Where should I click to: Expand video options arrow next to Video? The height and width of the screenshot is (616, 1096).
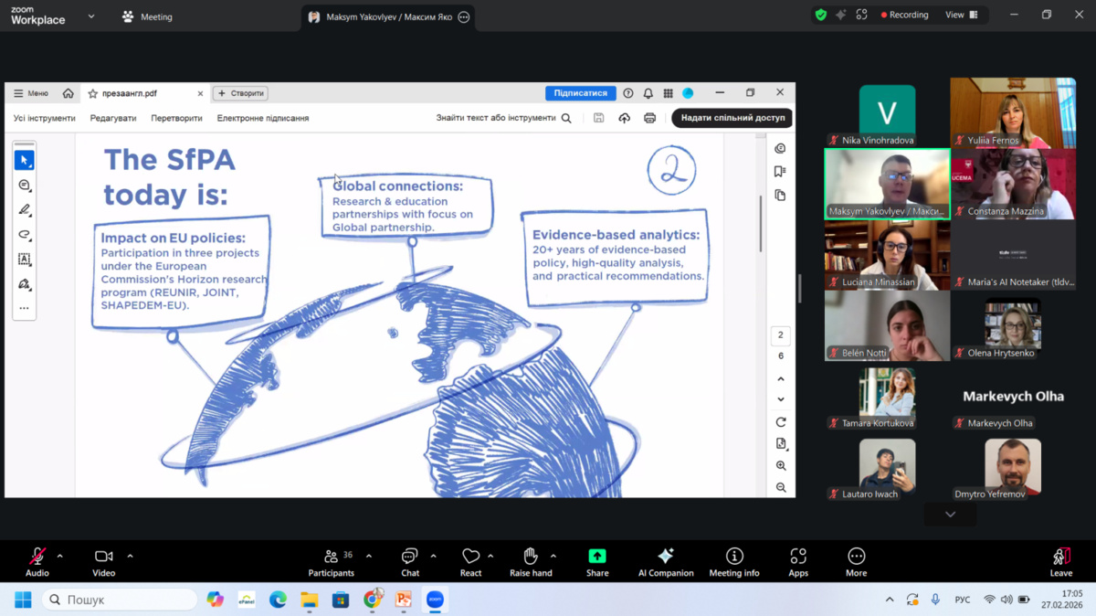coord(130,556)
